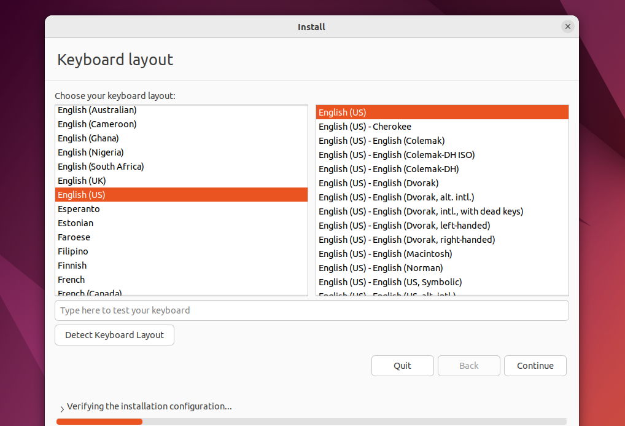Select English (Cameroon) layout

(181, 124)
